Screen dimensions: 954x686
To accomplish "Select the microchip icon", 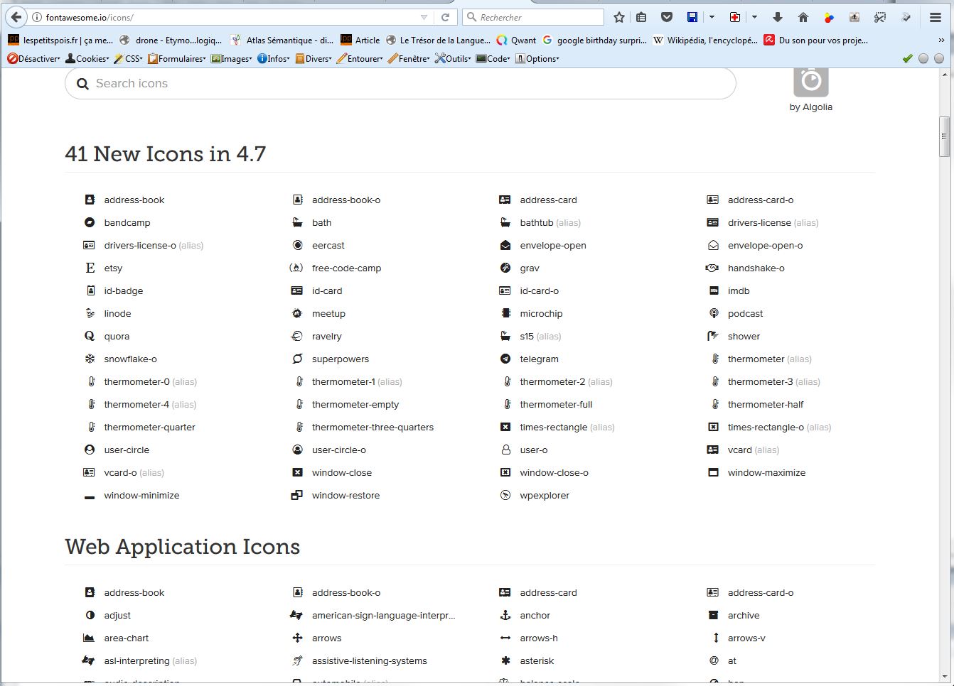I will click(540, 313).
